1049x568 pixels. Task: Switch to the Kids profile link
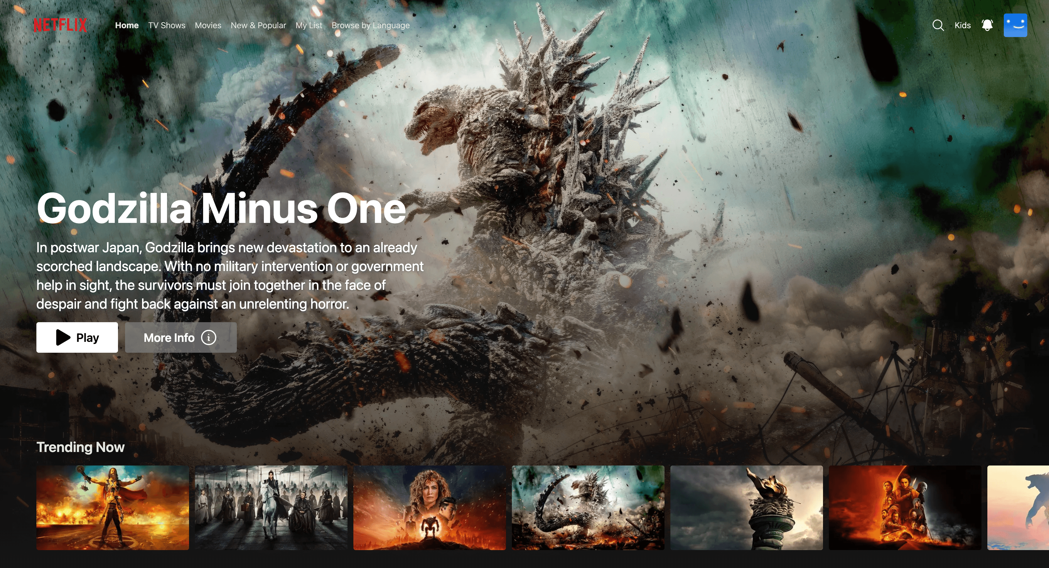click(962, 25)
